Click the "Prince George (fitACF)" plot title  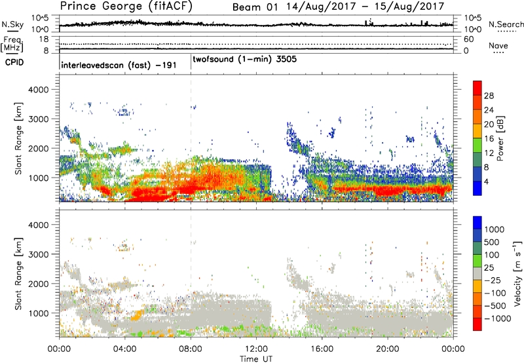pyautogui.click(x=126, y=7)
